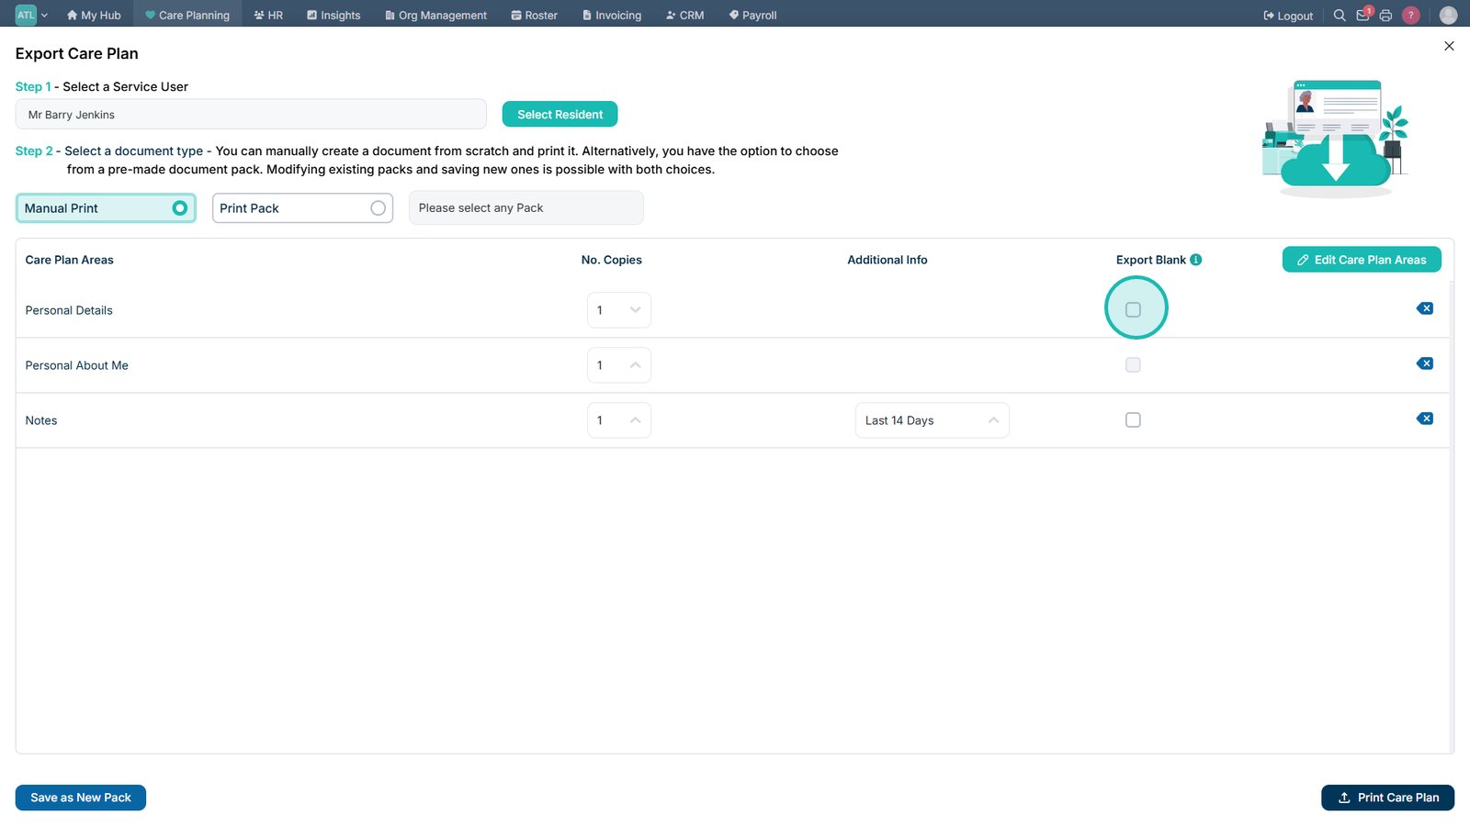
Task: Click Save as New Pack button
Action: coord(81,798)
